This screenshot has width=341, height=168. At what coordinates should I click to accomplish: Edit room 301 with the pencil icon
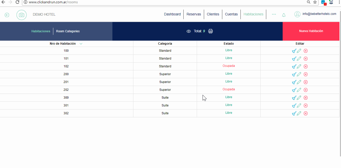coord(299,106)
